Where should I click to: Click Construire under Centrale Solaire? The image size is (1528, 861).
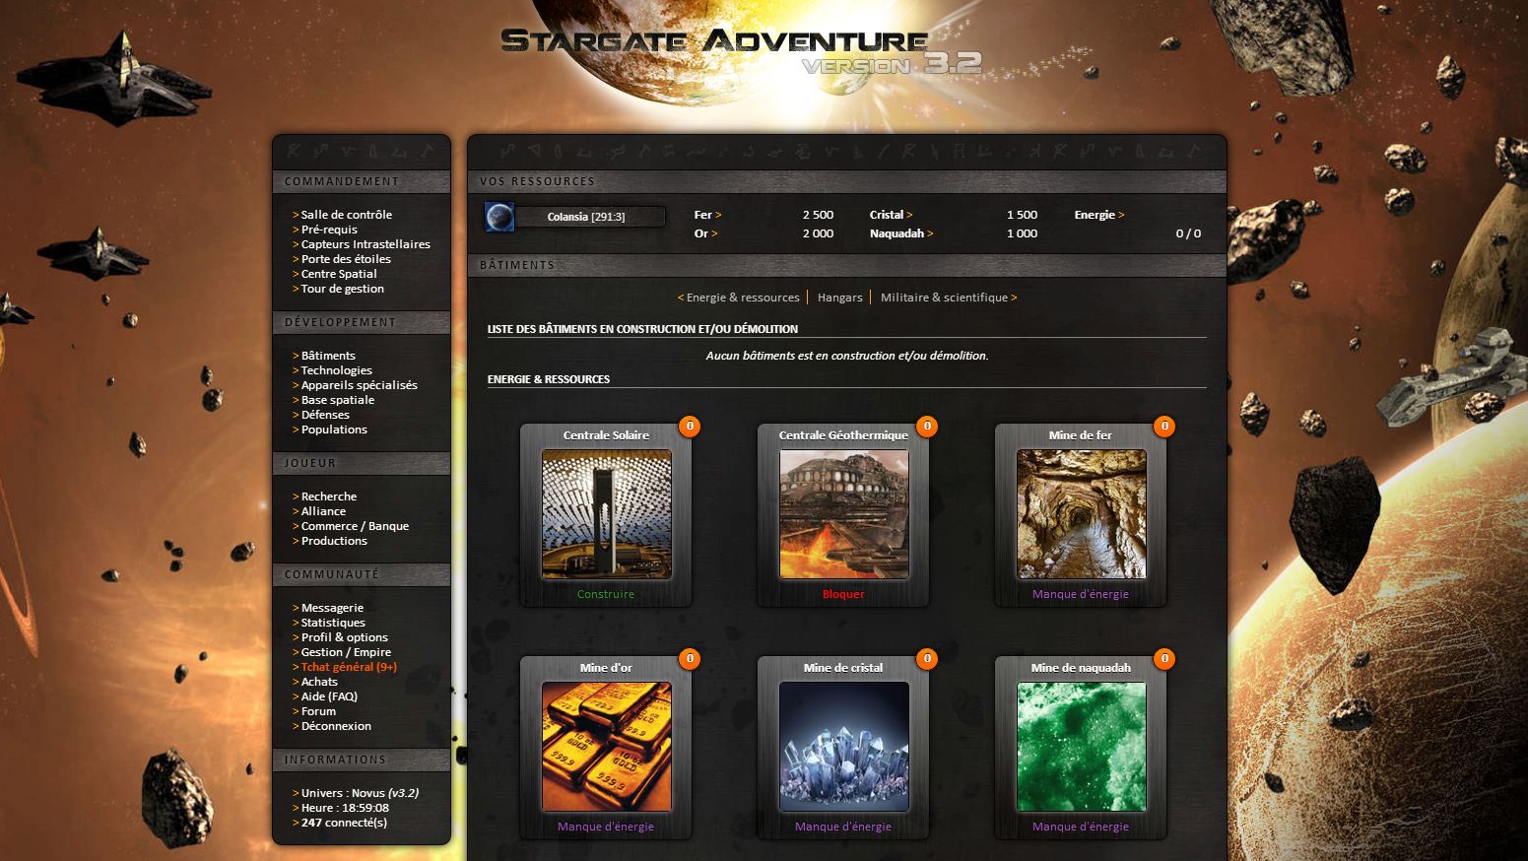606,594
